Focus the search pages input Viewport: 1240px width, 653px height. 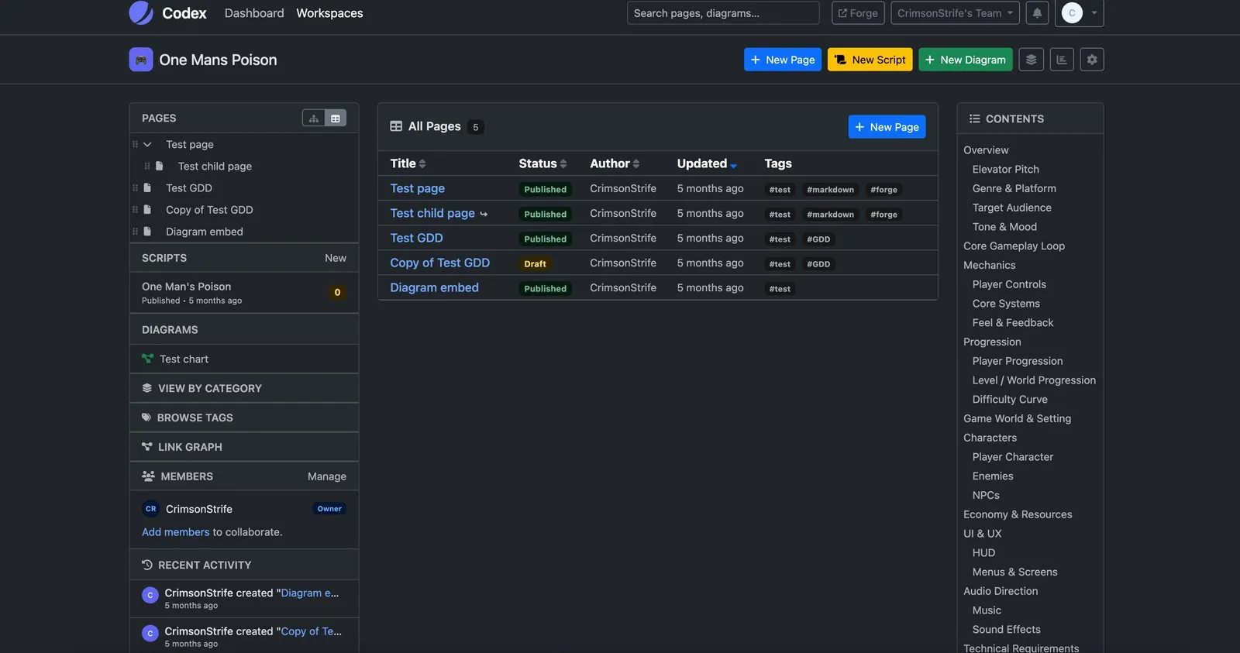(x=723, y=13)
